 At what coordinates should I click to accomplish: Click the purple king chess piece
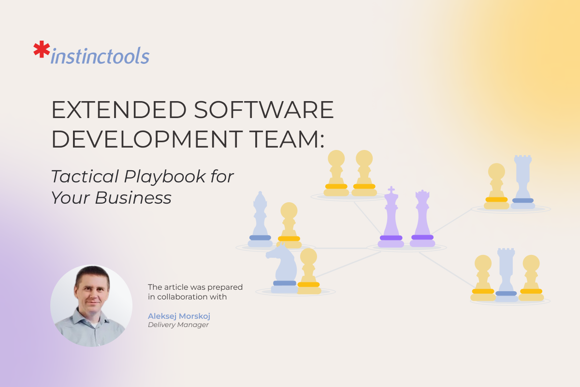391,217
